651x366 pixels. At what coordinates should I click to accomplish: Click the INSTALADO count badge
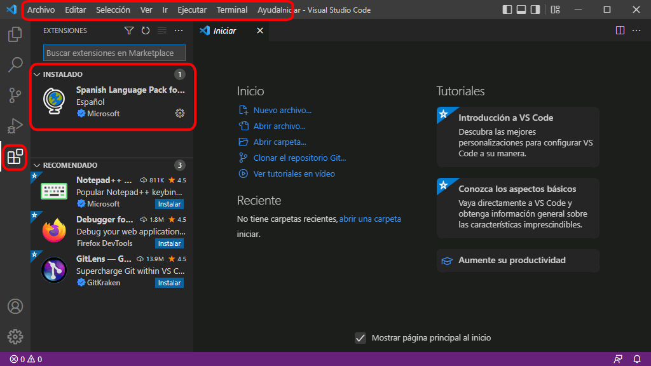tap(179, 74)
